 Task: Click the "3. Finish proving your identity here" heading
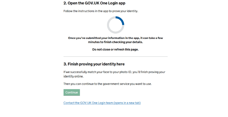pyautogui.click(x=94, y=64)
